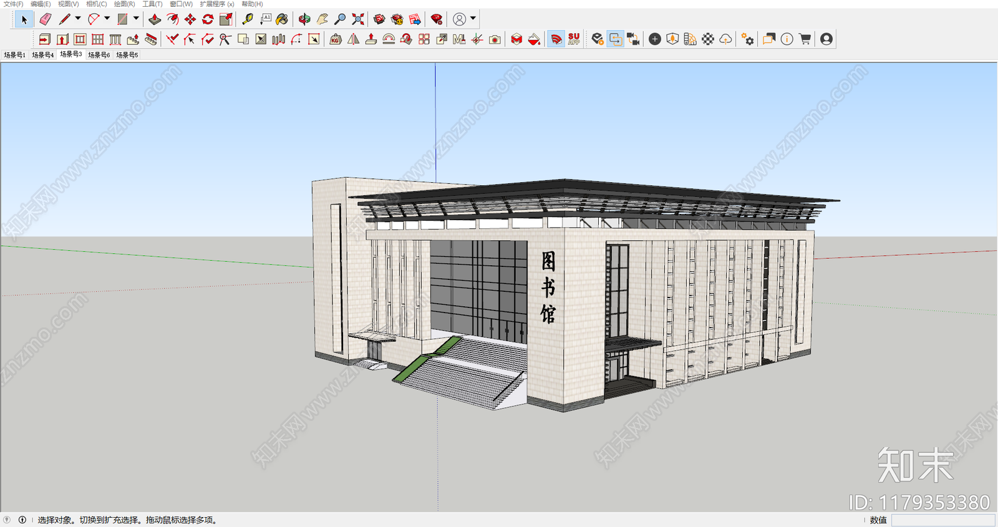Select the Scale tool
Viewport: 998px width, 527px height.
[226, 20]
